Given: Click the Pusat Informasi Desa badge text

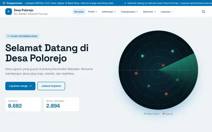Looking at the screenshot, I should click(x=24, y=36).
